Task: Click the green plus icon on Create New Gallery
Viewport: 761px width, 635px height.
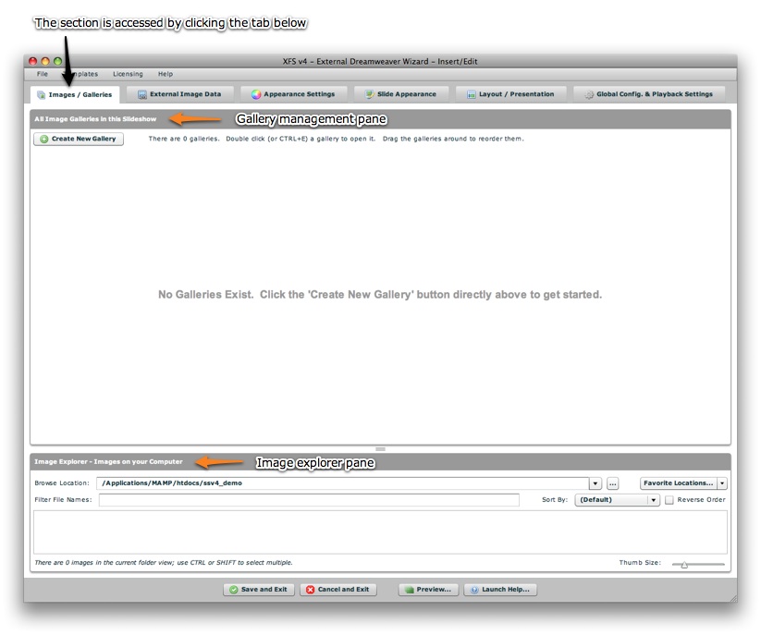Action: pos(44,140)
